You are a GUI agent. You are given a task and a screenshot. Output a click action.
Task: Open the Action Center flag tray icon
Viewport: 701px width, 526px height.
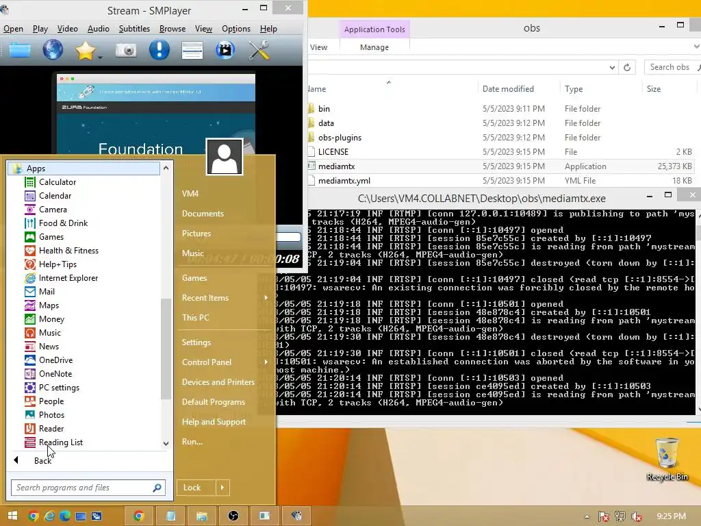(604, 516)
